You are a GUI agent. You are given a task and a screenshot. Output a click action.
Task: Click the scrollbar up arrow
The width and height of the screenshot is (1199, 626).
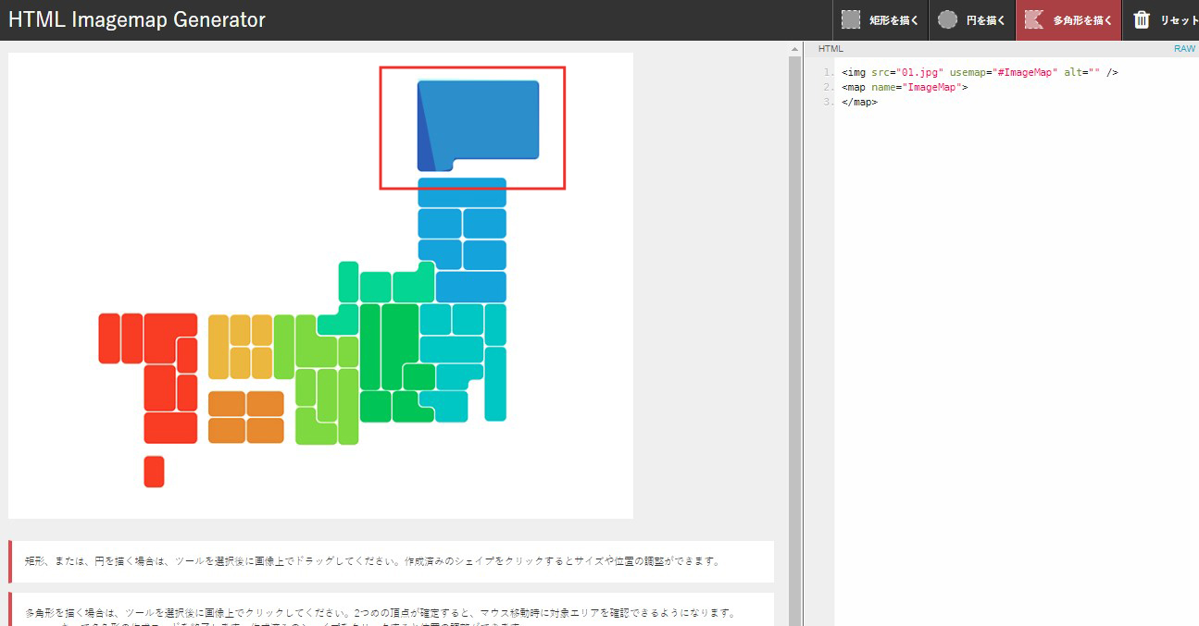coord(794,49)
